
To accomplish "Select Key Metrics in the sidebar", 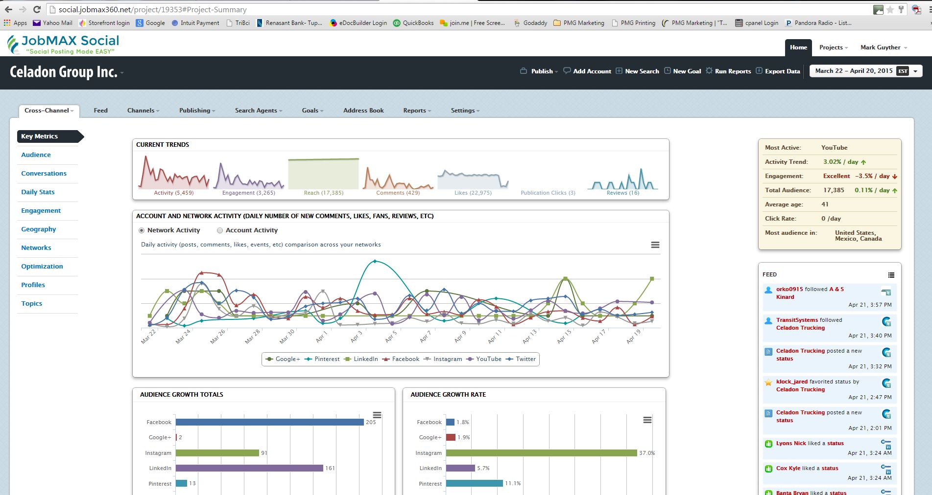I will [x=50, y=136].
